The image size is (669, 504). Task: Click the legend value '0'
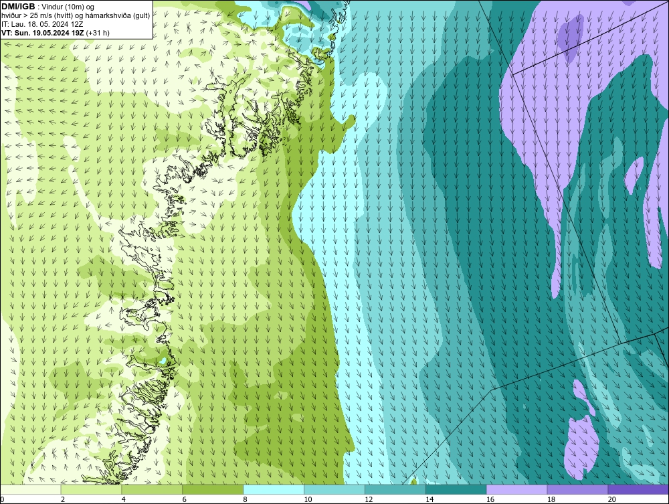pos(2,499)
